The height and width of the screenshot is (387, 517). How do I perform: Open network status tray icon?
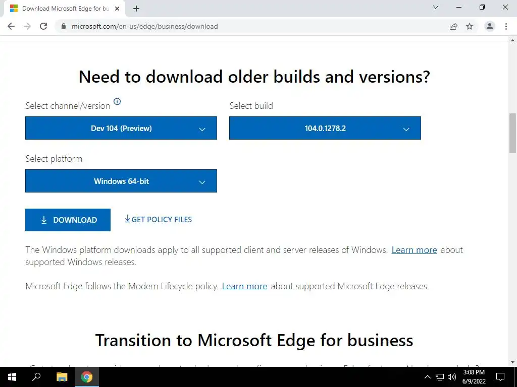pyautogui.click(x=440, y=377)
